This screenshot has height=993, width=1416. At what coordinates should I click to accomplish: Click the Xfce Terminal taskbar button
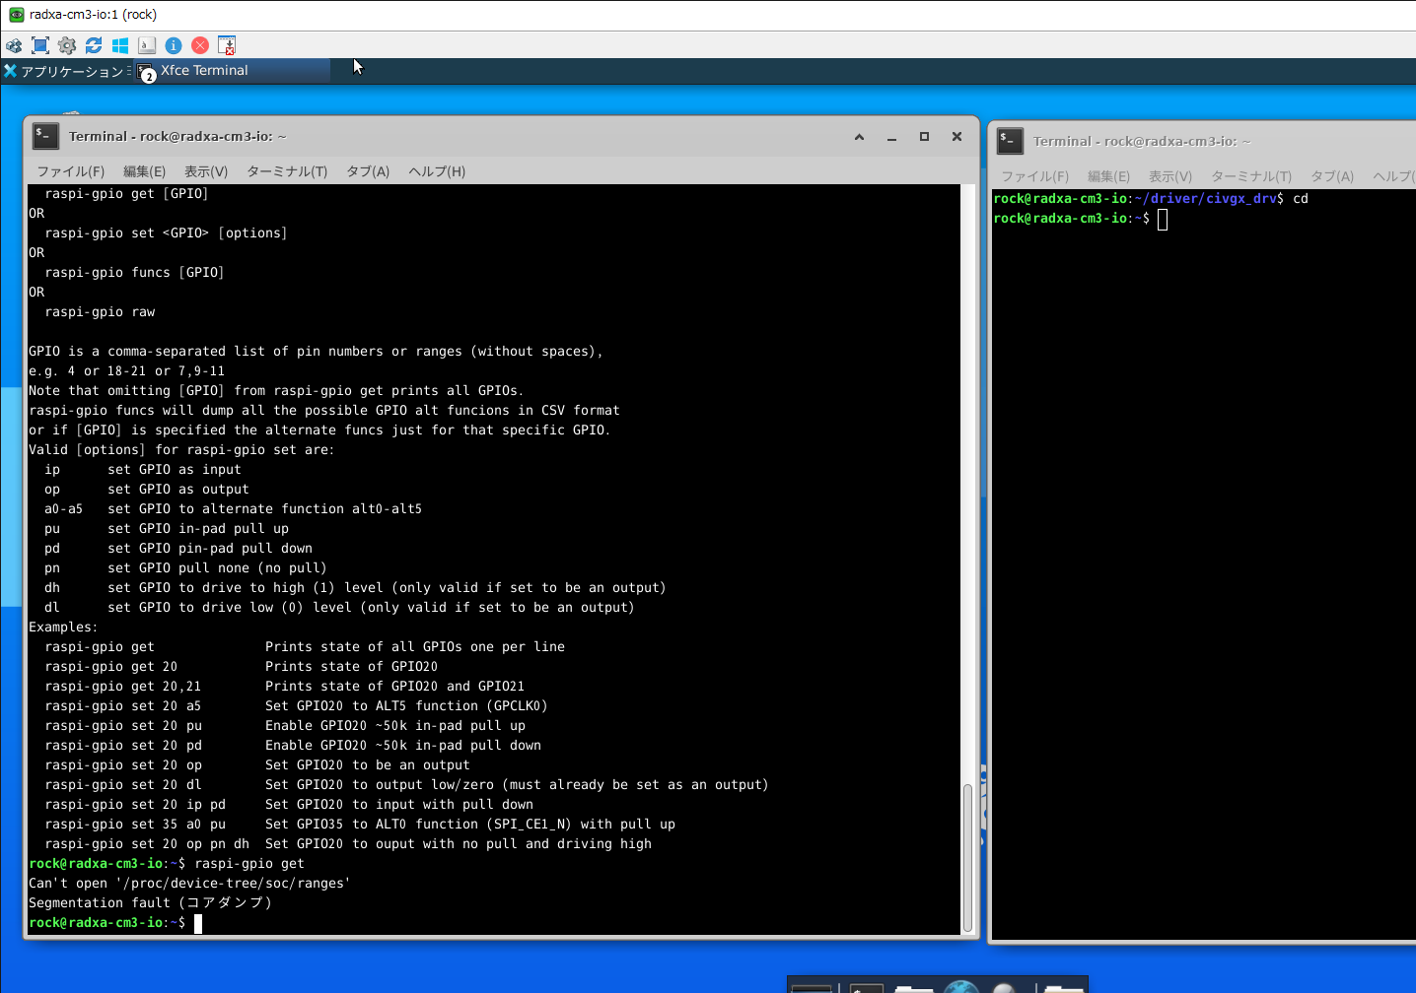pyautogui.click(x=233, y=71)
